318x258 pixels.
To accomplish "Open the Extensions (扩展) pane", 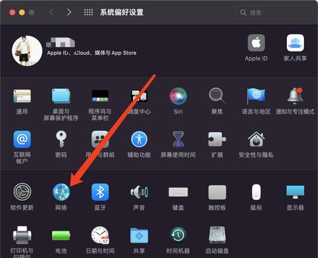I will point(217,139).
